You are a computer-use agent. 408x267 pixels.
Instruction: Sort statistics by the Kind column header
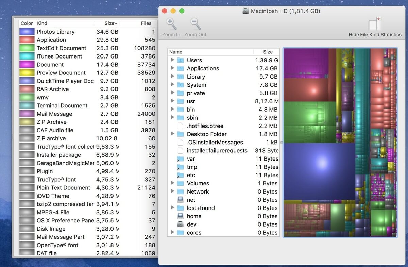(65, 23)
